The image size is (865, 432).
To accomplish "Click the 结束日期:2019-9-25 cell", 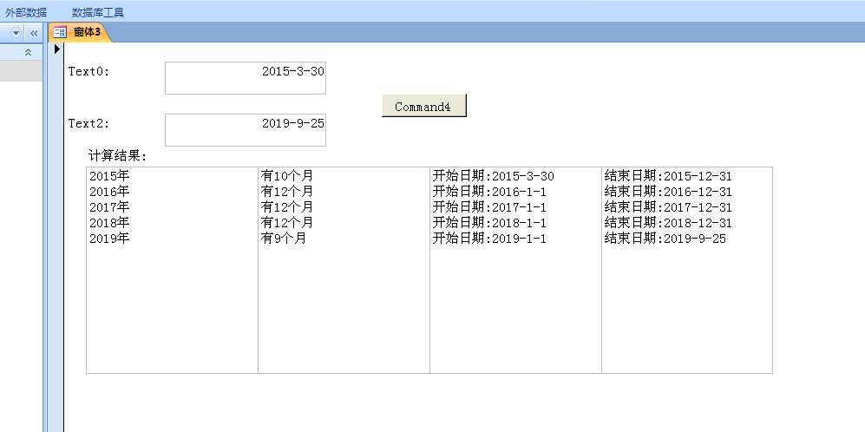I will click(x=665, y=239).
